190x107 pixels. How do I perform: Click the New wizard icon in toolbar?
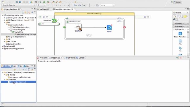3,2
